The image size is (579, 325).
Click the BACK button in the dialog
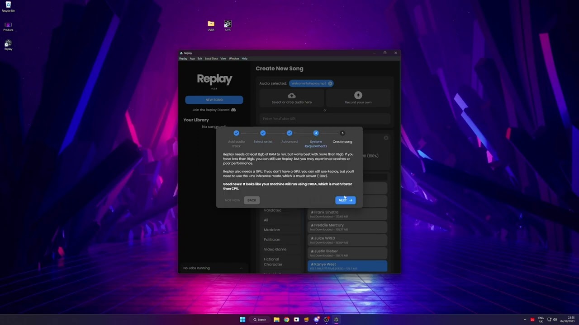point(252,200)
